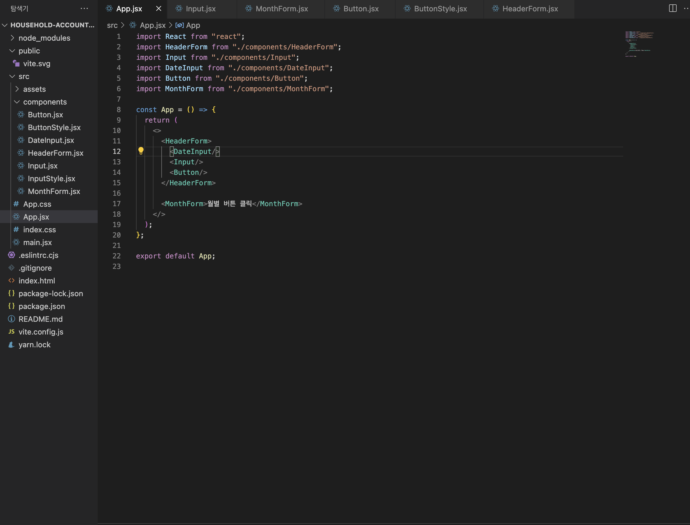Screen dimensions: 690x525
Task: Click the vite.svg image file icon
Action: tap(16, 63)
